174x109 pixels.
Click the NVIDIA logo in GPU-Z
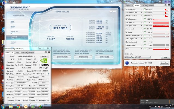click(44, 62)
